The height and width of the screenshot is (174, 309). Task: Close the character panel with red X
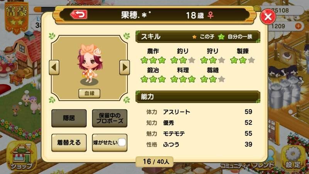coord(268,17)
